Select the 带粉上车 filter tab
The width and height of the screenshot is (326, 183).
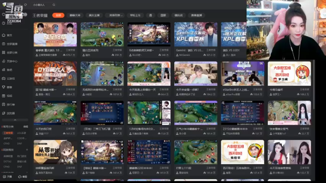135,15
